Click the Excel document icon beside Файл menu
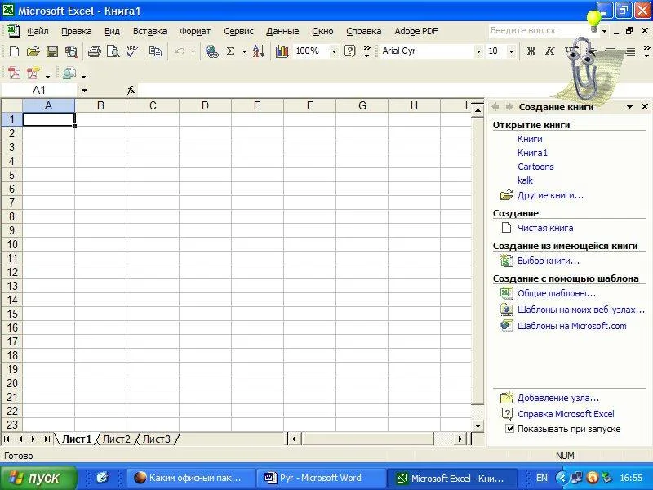This screenshot has height=490, width=653. [x=13, y=30]
